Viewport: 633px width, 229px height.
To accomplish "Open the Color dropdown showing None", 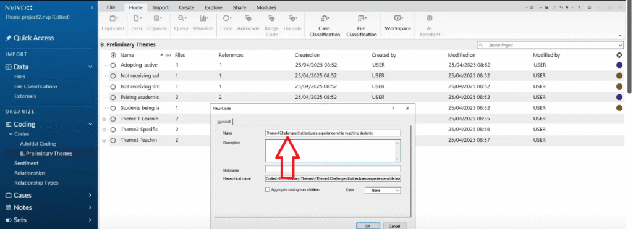I will pos(383,190).
